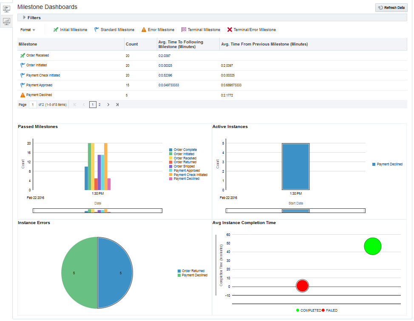Open the process dashboard sidebar icon
414x321 pixels.
tap(6, 9)
